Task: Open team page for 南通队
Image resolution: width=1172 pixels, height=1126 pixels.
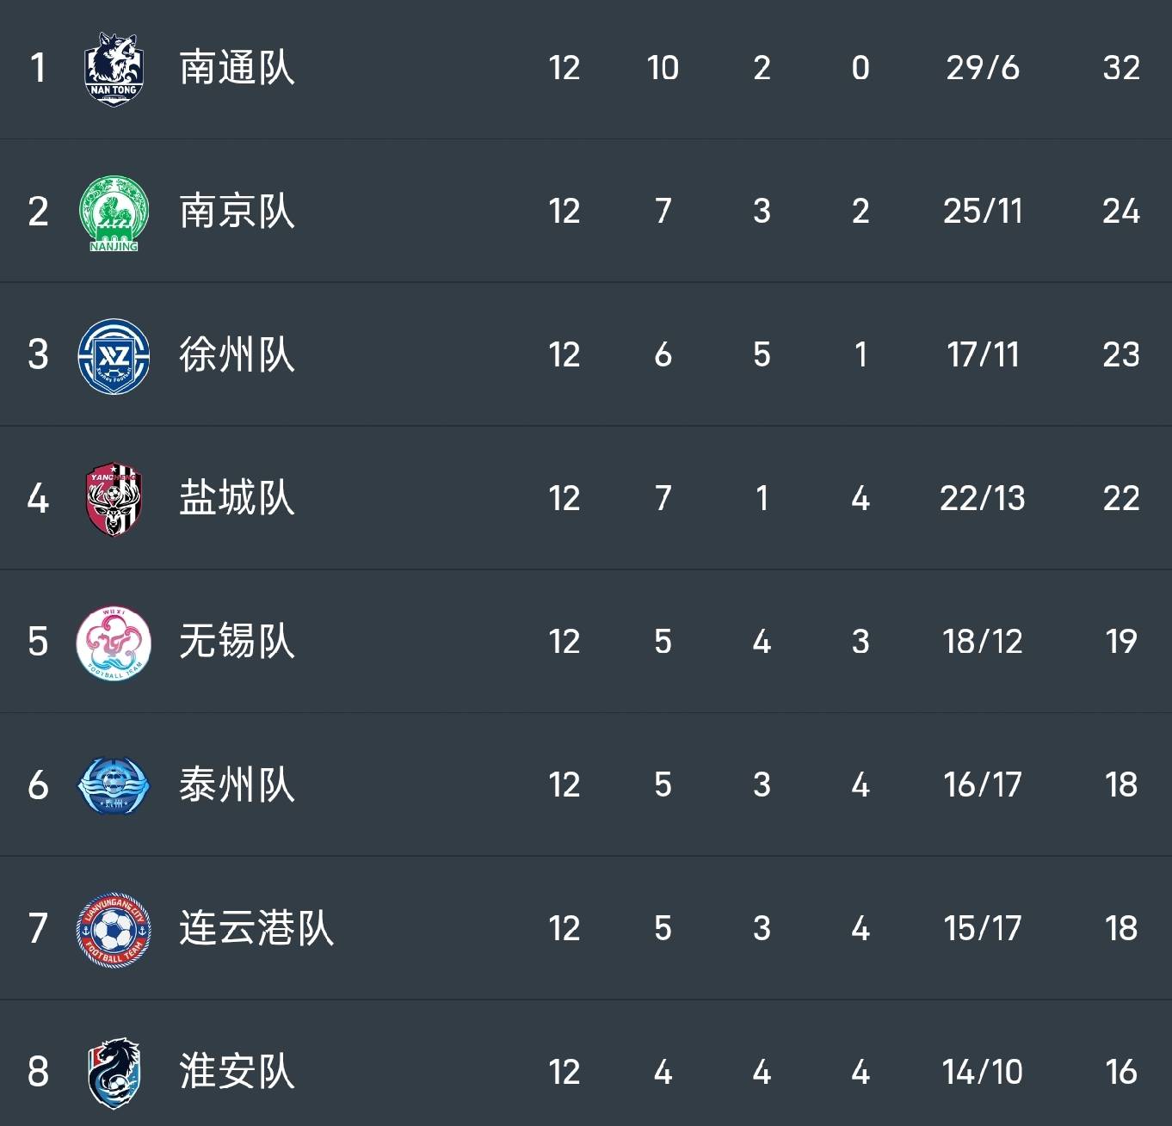Action: tap(237, 68)
